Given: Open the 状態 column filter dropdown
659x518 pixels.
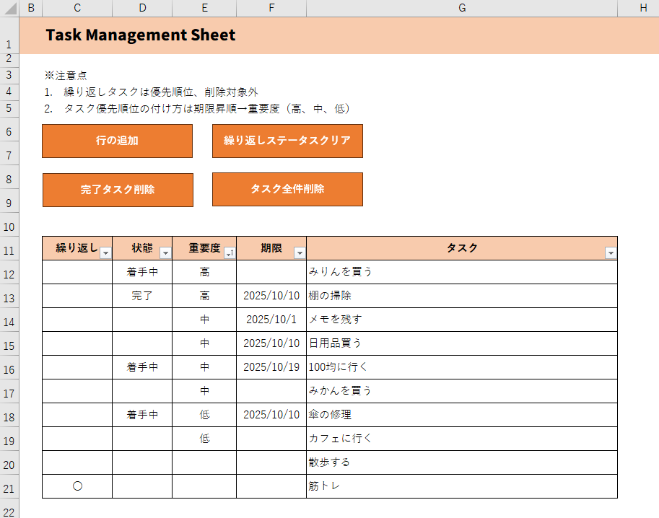Looking at the screenshot, I should (x=165, y=253).
